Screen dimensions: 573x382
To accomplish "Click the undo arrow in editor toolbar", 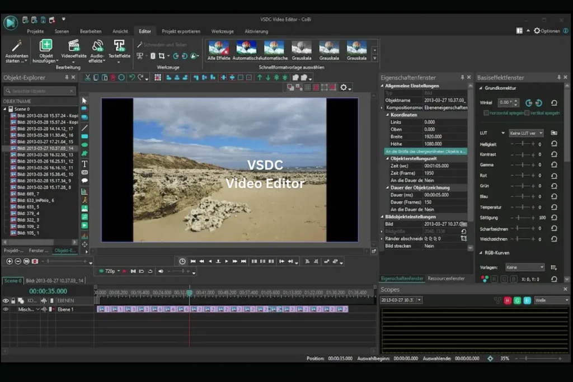I will coord(132,77).
